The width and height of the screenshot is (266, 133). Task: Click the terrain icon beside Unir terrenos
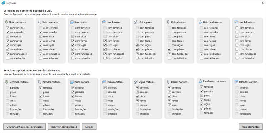7,22
